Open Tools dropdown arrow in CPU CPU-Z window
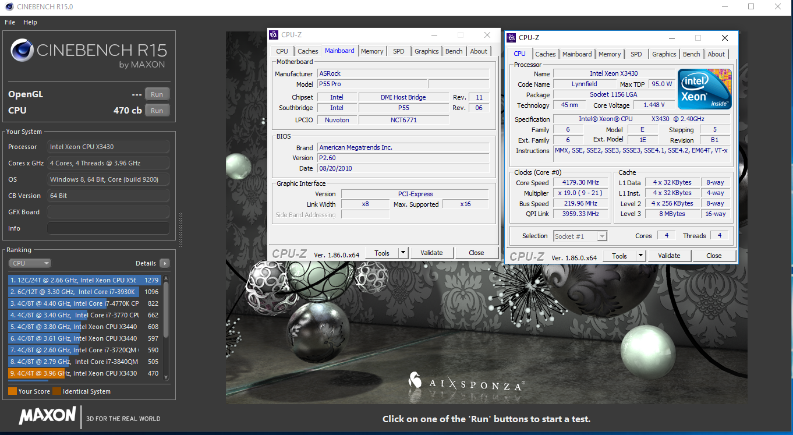 [641, 256]
